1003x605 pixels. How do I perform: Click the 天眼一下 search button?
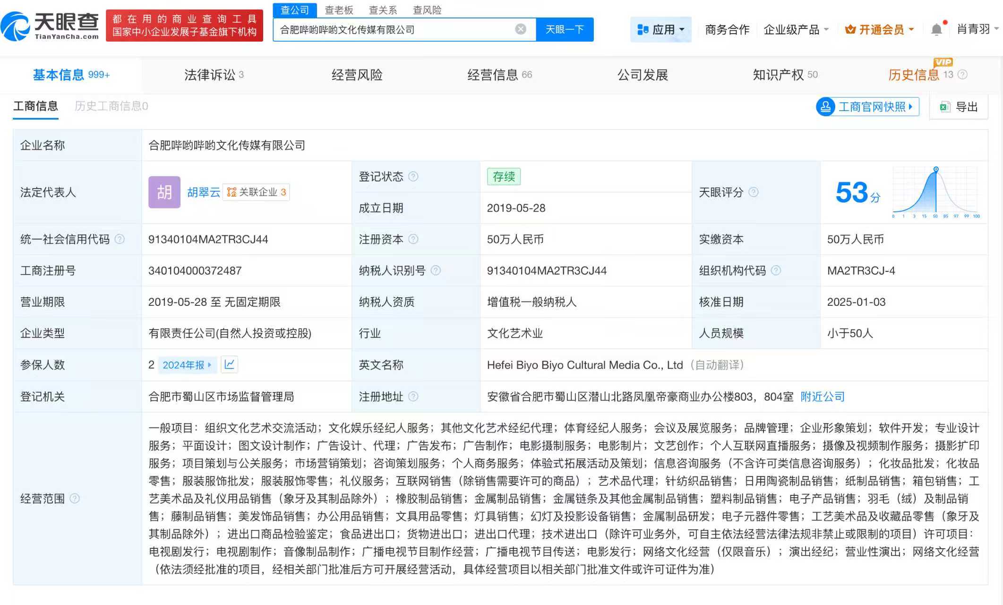(x=565, y=29)
